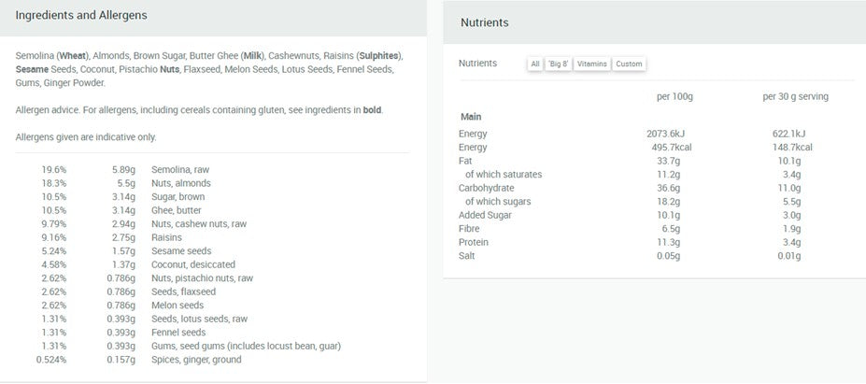Select the Added Sugar nutrient row label
Image resolution: width=866 pixels, height=384 pixels.
pos(485,215)
